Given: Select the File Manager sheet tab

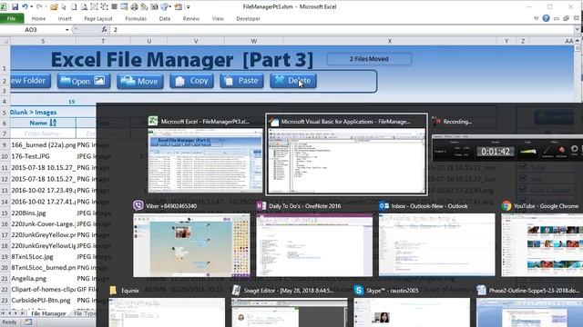Looking at the screenshot, I should click(48, 313).
